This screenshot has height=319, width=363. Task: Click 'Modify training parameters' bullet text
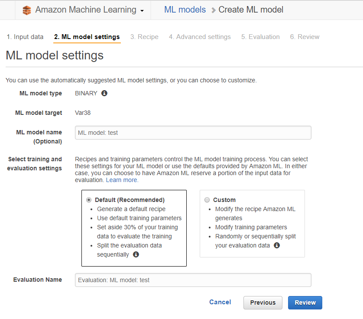point(251,227)
